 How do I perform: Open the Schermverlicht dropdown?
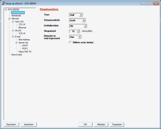pyautogui.click(x=84, y=20)
